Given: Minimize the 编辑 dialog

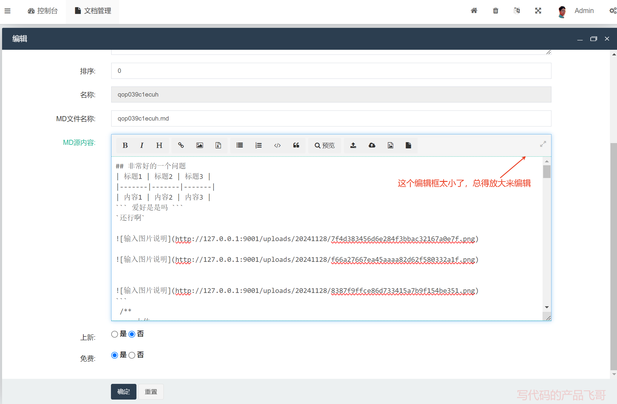Looking at the screenshot, I should point(580,39).
